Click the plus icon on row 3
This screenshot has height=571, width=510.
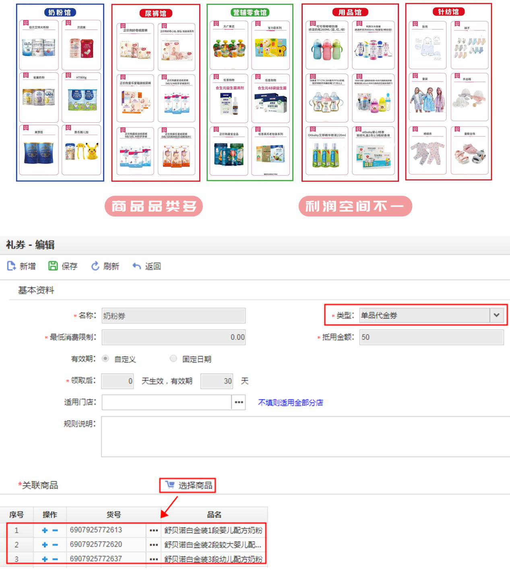44,559
